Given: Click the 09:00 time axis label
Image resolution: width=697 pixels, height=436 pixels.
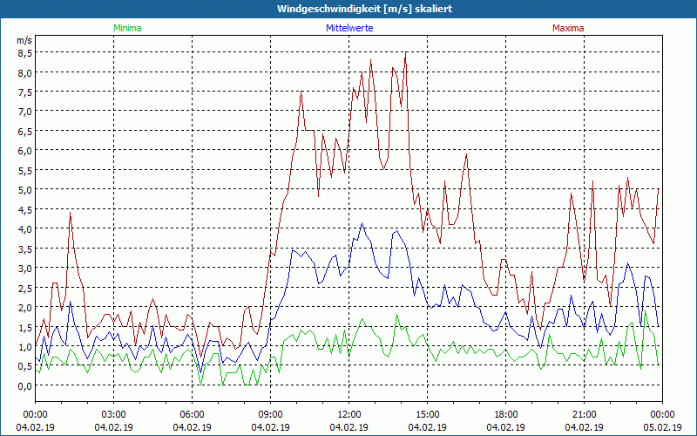Looking at the screenshot, I should click(x=270, y=415).
